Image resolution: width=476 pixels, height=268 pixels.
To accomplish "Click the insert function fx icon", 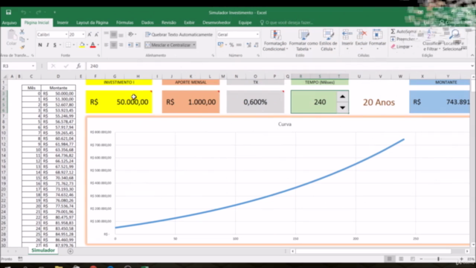I will (78, 66).
